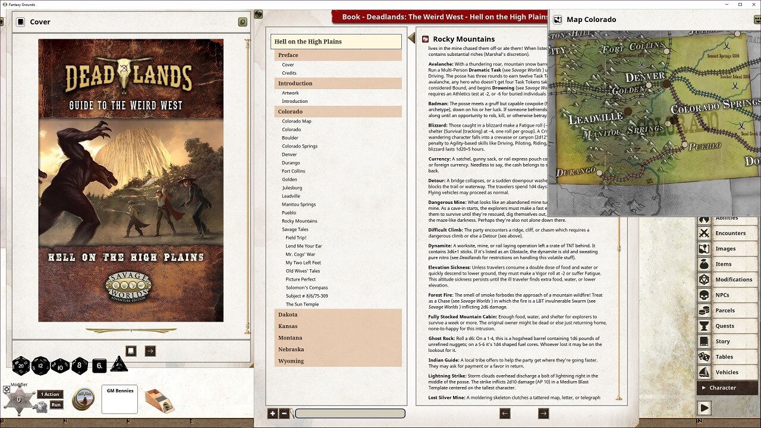The height and width of the screenshot is (428, 761).
Task: Roll the d20 die
Action: click(x=20, y=366)
